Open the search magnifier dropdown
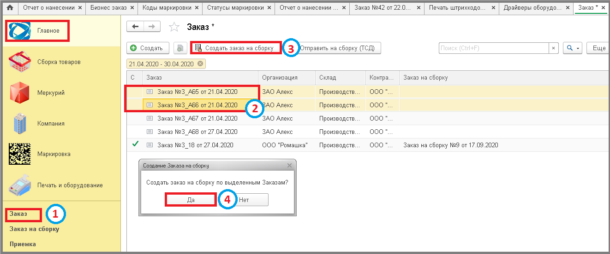The width and height of the screenshot is (610, 254). click(x=573, y=48)
